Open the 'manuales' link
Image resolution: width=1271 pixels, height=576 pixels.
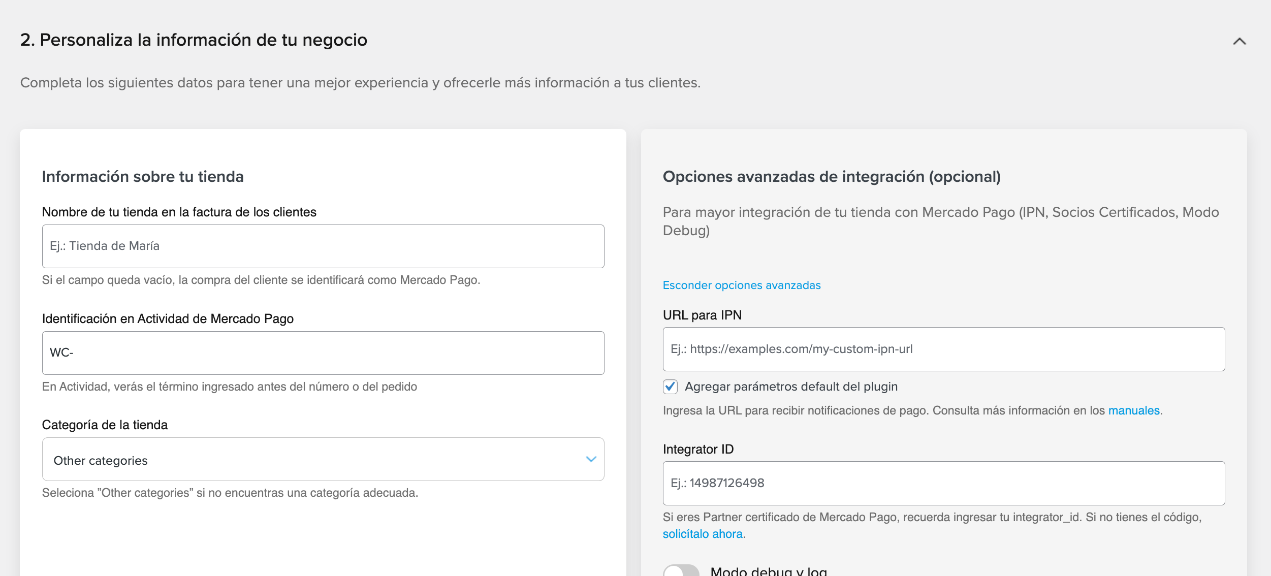pyautogui.click(x=1133, y=410)
